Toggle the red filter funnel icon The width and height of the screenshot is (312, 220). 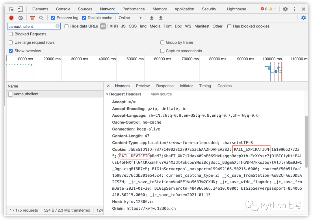[x=32, y=18]
